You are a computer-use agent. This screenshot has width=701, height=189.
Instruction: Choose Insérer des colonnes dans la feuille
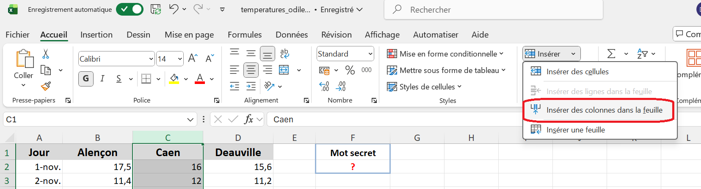pos(604,110)
